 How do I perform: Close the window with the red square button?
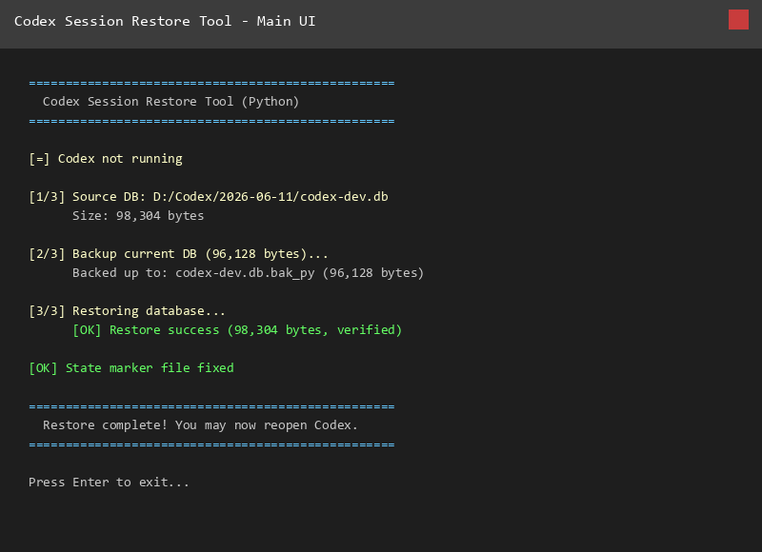[x=738, y=20]
